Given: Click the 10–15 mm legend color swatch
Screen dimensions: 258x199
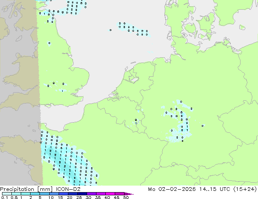Looking at the screenshot, I should coord(54,194).
